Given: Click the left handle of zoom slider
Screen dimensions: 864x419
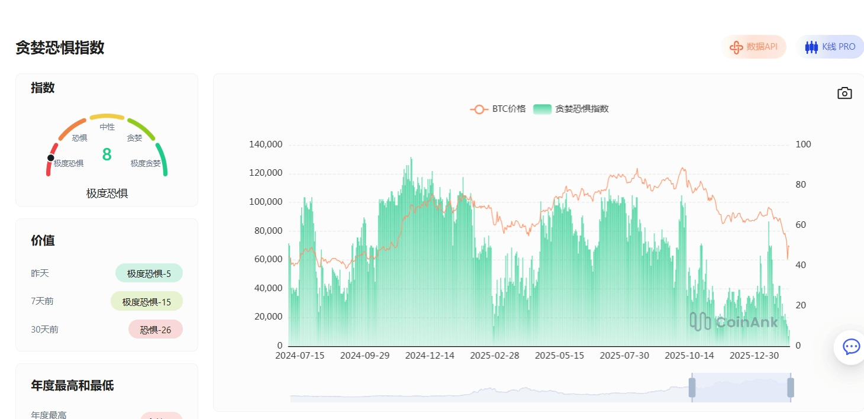Looking at the screenshot, I should tap(692, 388).
